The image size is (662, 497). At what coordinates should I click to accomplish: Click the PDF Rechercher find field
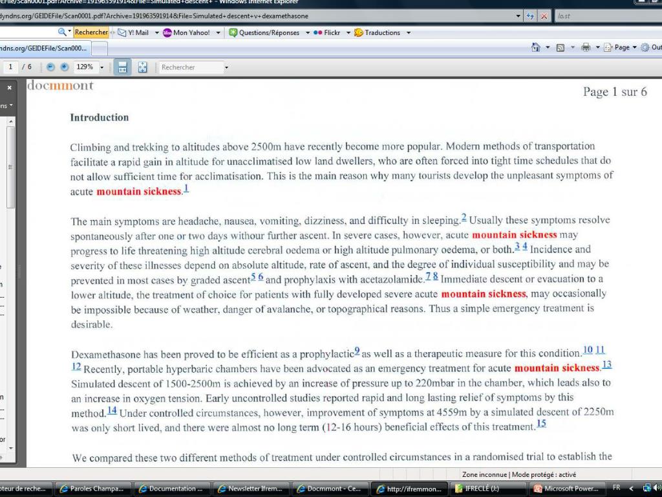tap(191, 67)
